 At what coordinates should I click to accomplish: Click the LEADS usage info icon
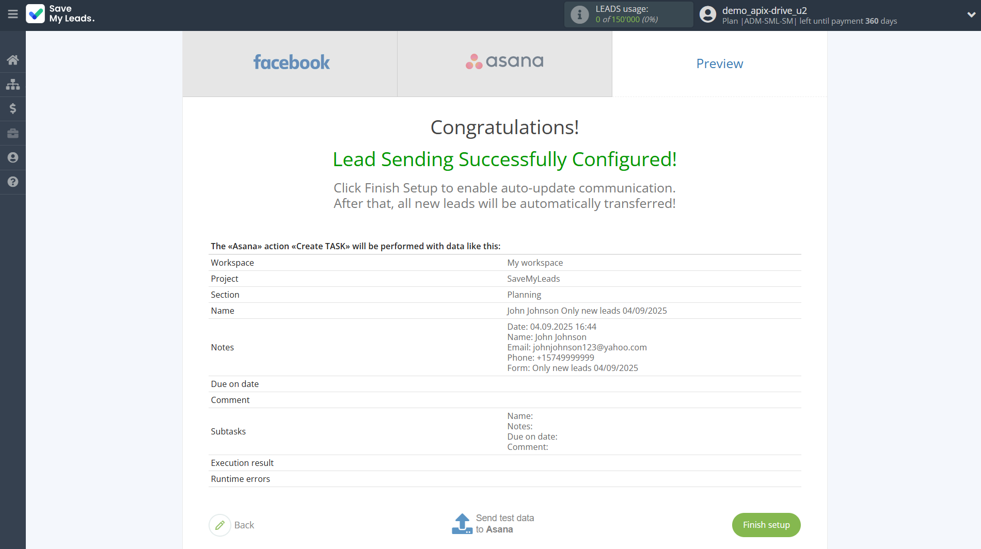click(x=579, y=14)
